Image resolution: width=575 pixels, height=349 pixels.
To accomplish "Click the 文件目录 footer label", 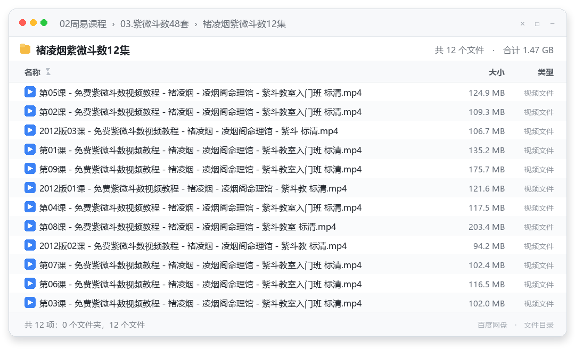I will [x=539, y=325].
